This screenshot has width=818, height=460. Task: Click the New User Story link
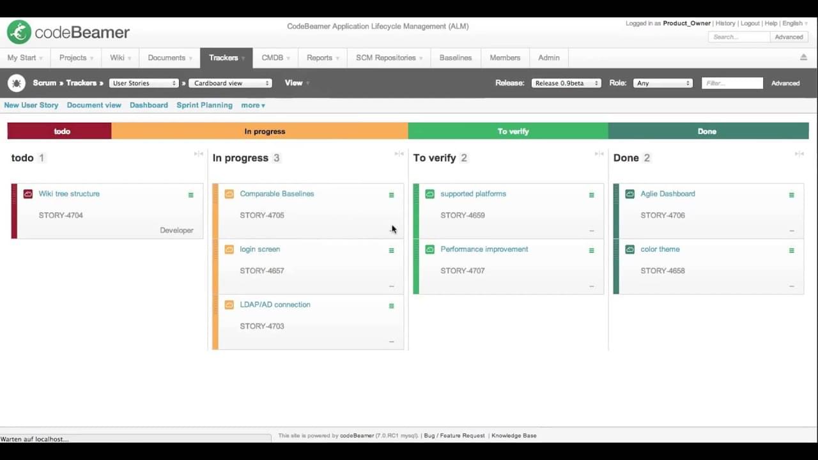pyautogui.click(x=31, y=105)
